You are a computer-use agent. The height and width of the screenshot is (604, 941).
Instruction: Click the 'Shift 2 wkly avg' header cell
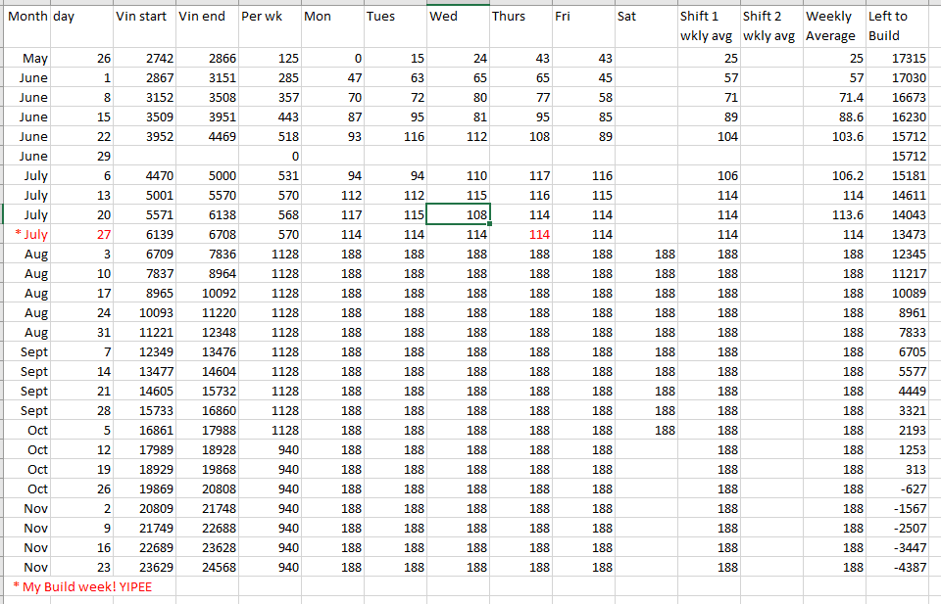(x=770, y=26)
